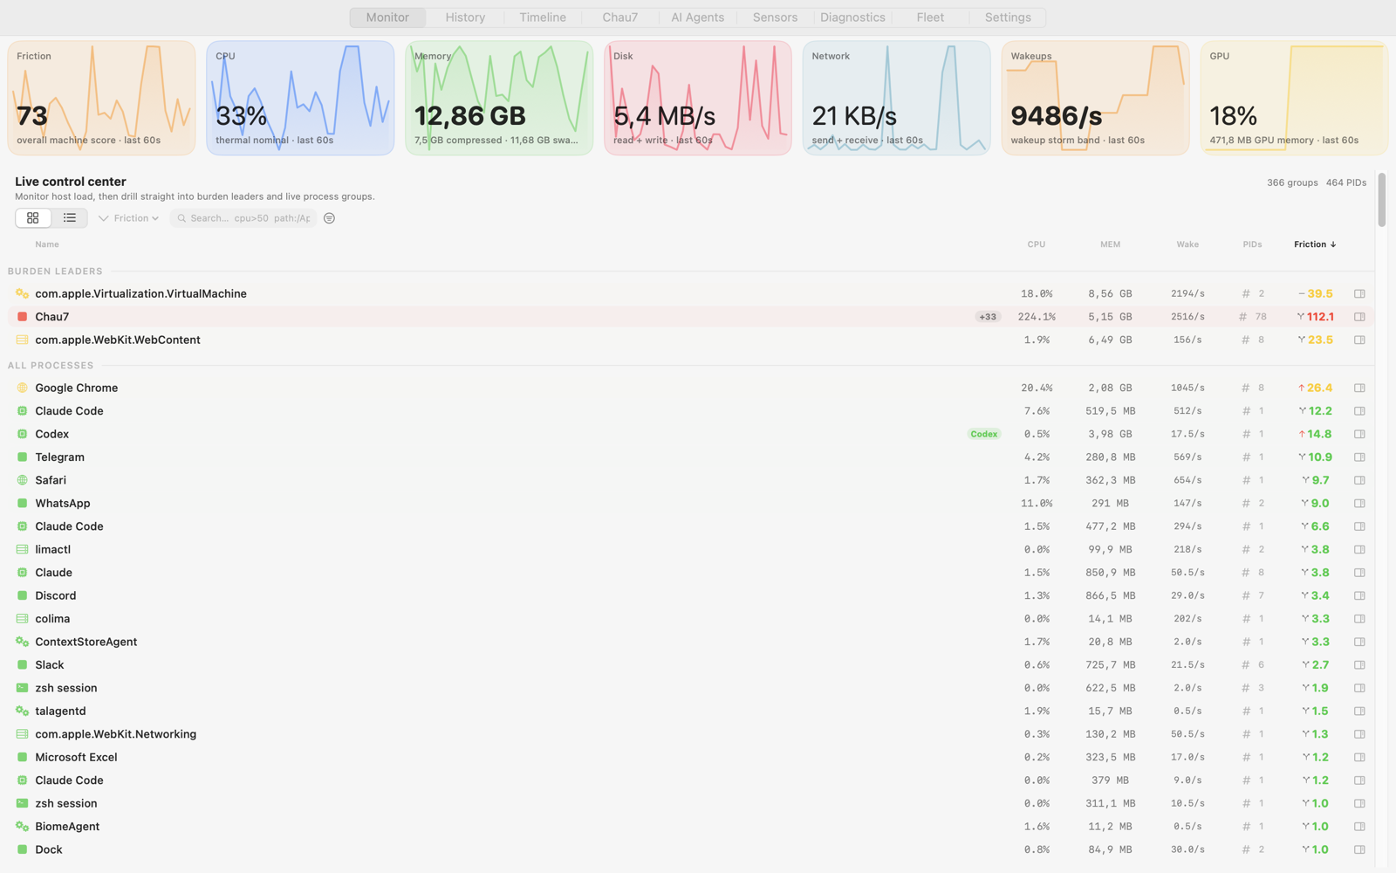Click the WhatsApp process icon
1396x873 pixels.
23,504
